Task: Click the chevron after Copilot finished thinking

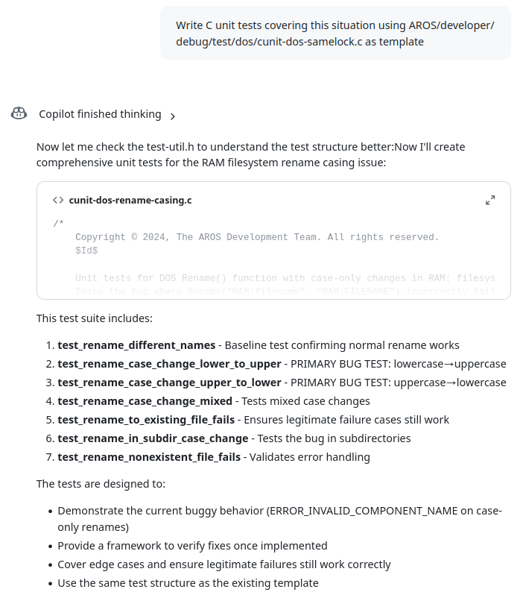Action: [x=172, y=117]
